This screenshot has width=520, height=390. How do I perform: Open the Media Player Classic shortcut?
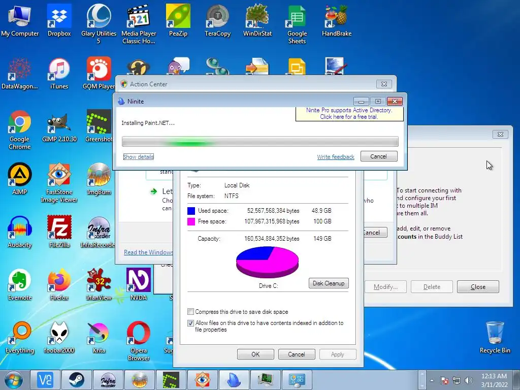[139, 24]
